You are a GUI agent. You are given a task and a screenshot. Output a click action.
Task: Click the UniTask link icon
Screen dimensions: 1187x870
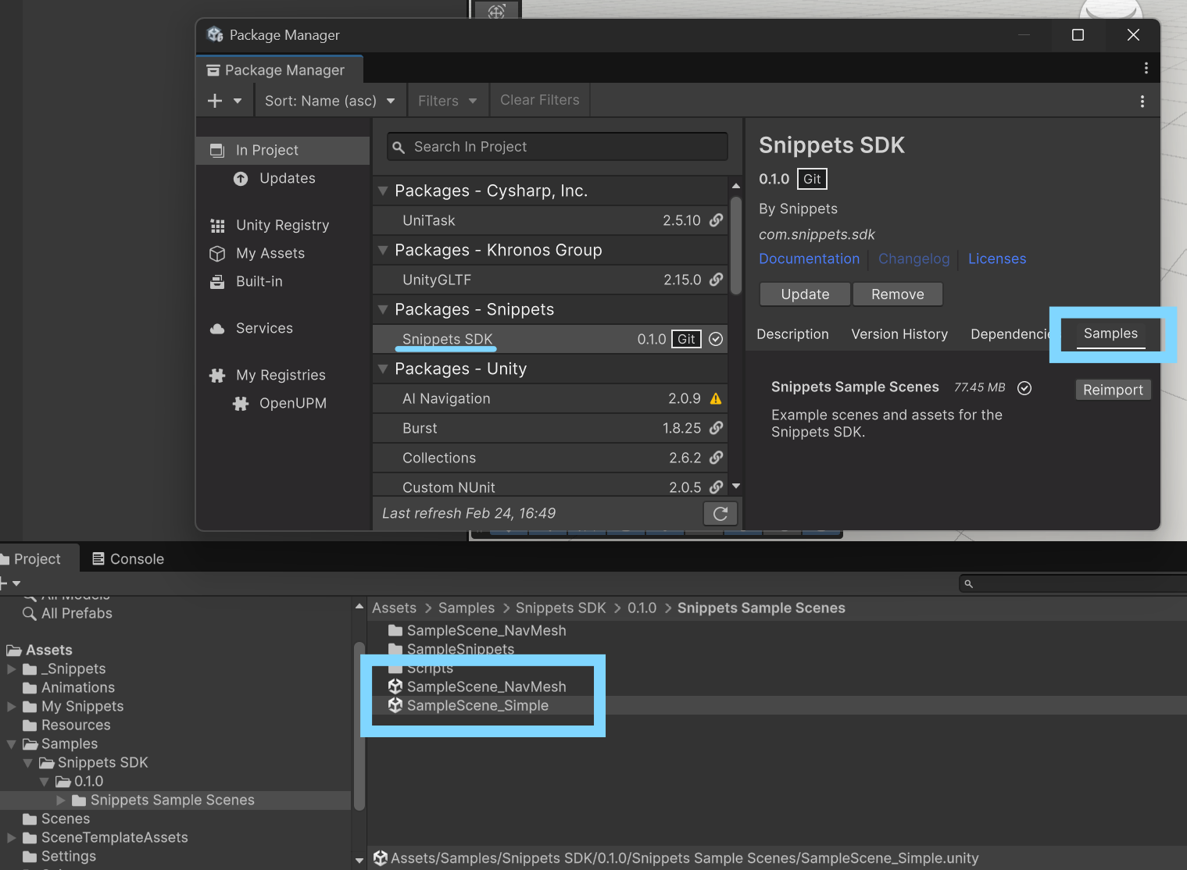tap(716, 220)
